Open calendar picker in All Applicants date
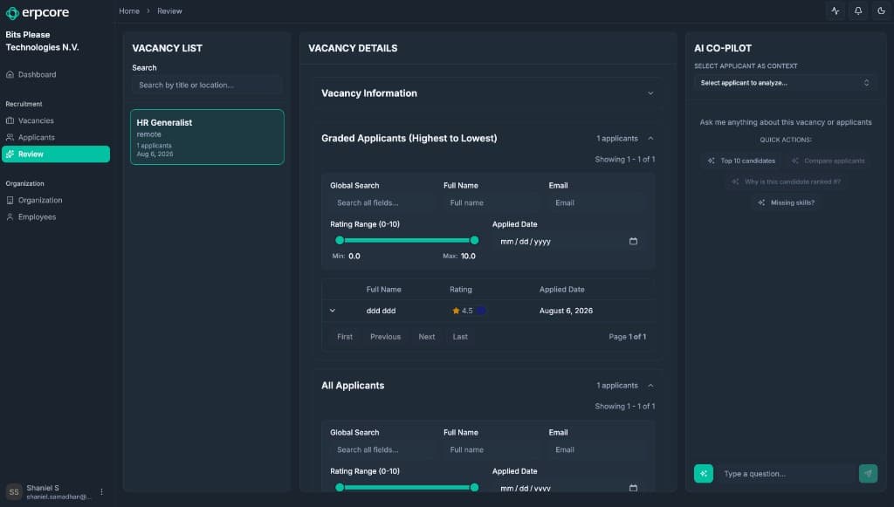 pos(633,488)
